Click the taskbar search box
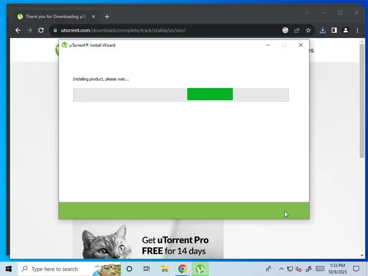 coord(69,269)
